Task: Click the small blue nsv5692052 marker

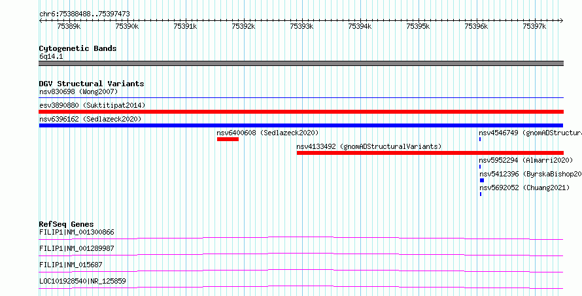Action: [x=481, y=194]
